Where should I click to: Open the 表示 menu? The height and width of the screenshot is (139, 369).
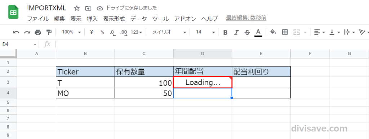[76, 19]
